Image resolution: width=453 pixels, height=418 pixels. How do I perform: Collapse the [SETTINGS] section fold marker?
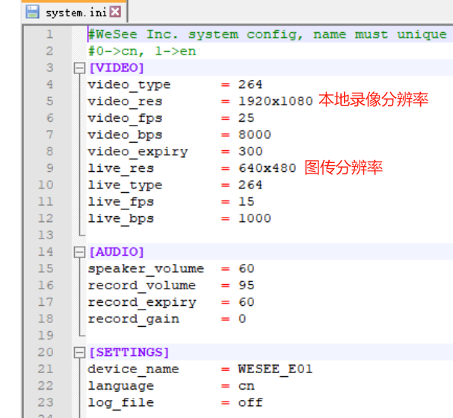coord(79,352)
